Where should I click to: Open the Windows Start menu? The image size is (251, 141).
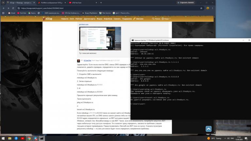(3, 138)
